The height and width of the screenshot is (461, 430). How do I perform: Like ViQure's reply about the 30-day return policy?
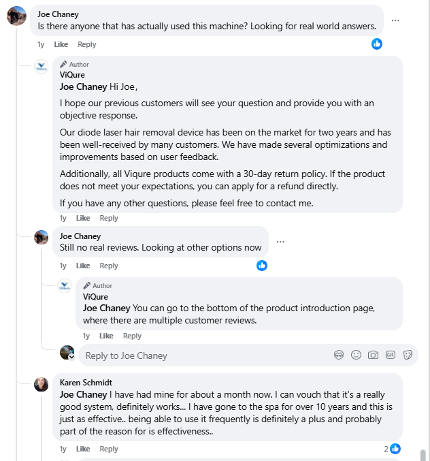click(83, 218)
